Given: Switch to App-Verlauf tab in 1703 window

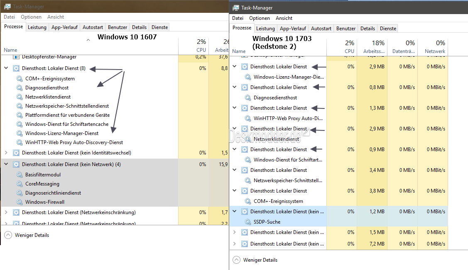Looking at the screenshot, I should [x=293, y=29].
